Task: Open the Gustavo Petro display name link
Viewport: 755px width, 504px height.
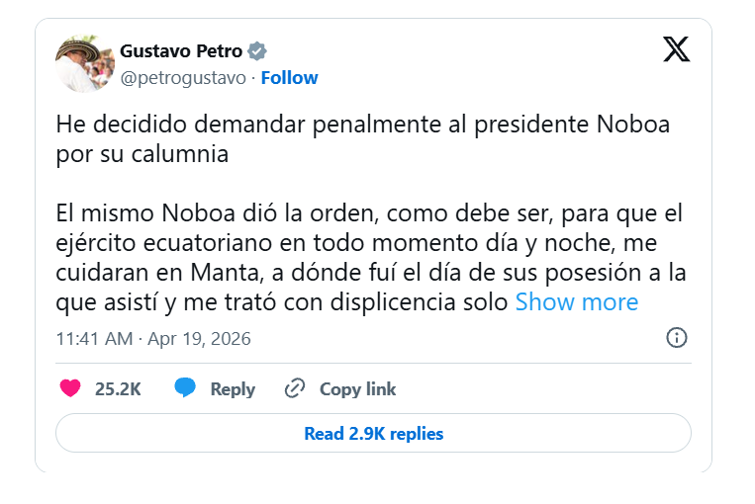Action: click(x=181, y=51)
